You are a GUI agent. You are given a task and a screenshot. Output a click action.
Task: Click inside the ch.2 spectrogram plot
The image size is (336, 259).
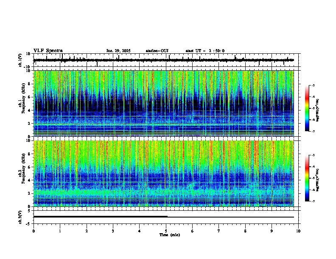[x=164, y=174]
